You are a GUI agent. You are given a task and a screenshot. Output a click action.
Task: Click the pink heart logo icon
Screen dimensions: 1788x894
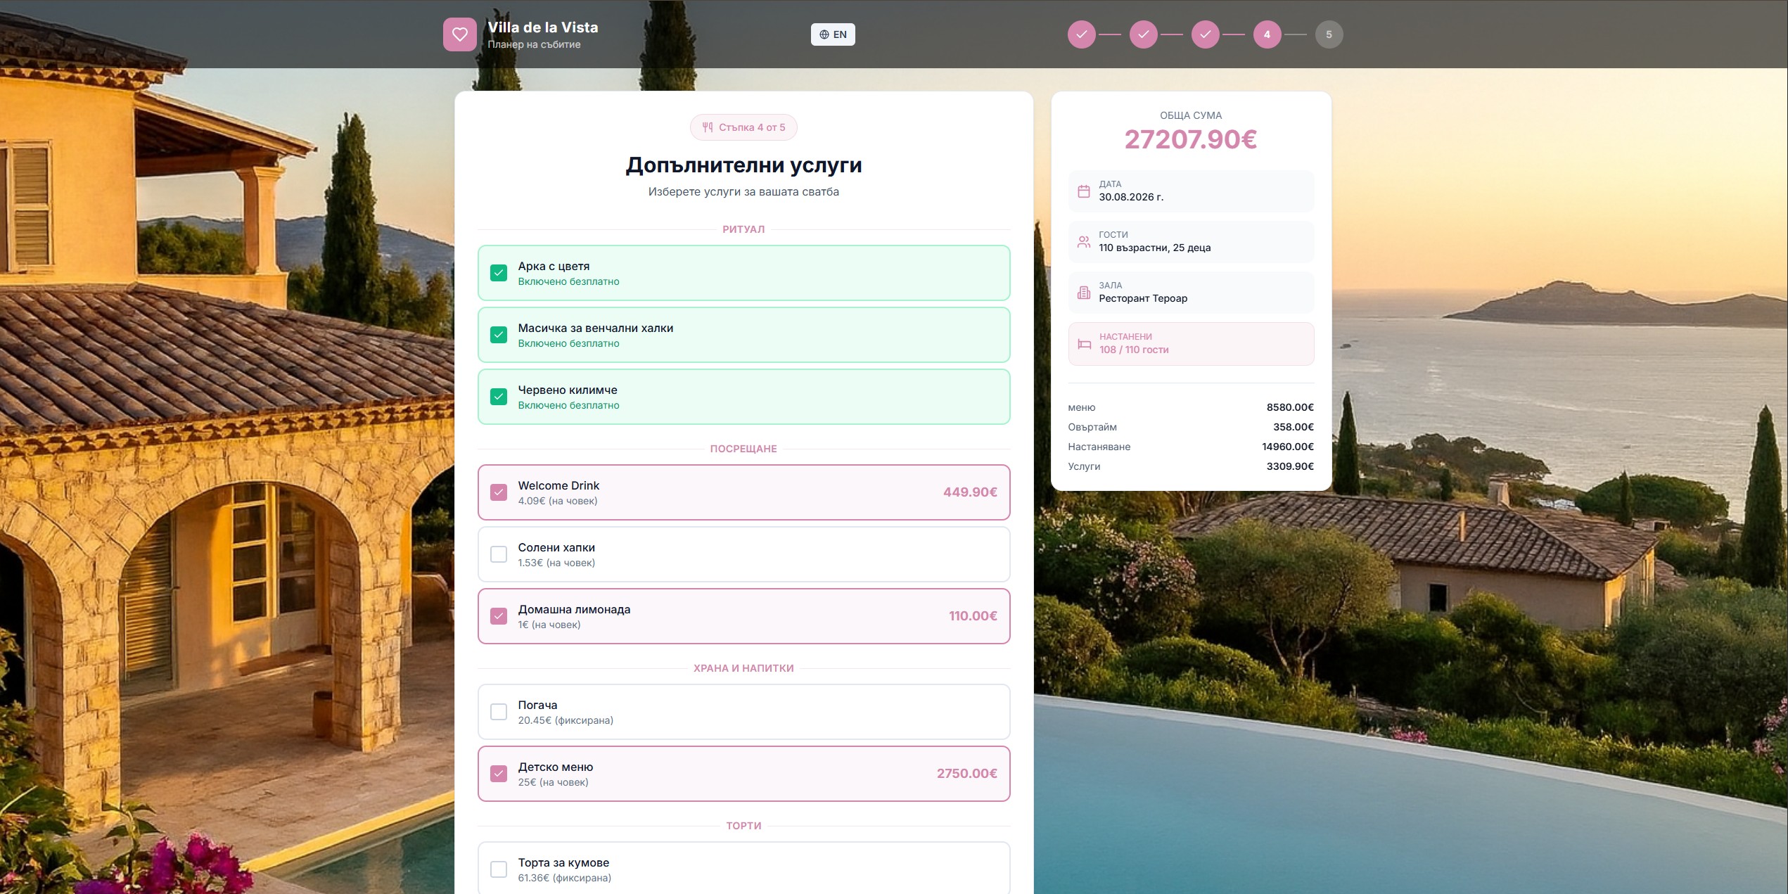click(459, 34)
